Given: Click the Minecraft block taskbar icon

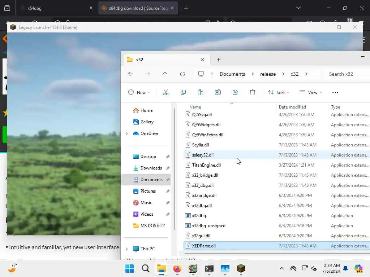Looking at the screenshot, I should tap(241, 268).
